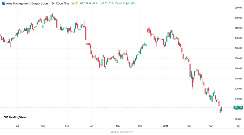Image resolution: width=244 pixels, height=135 pixels.
Task: Click the 150.00 price axis label
Action: pos(238,59)
